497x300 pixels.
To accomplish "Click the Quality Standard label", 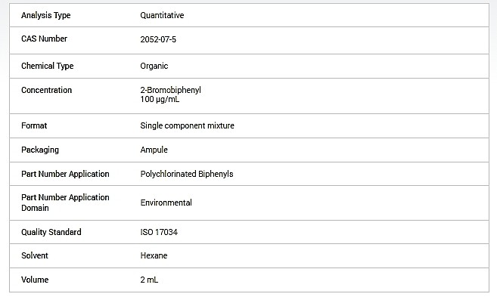I will click(51, 232).
